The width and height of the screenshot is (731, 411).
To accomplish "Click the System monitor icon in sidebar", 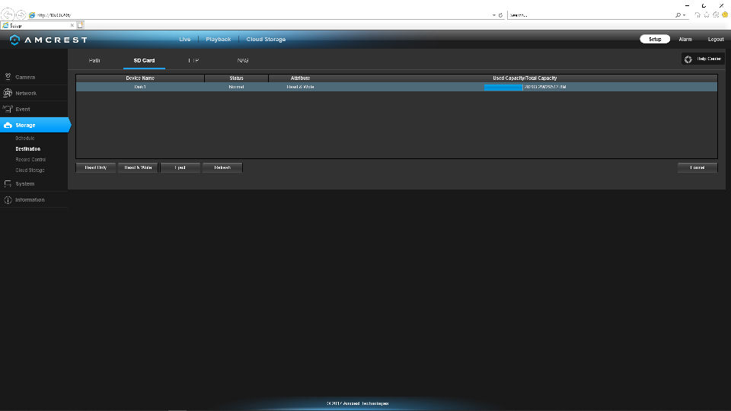I will [x=8, y=183].
